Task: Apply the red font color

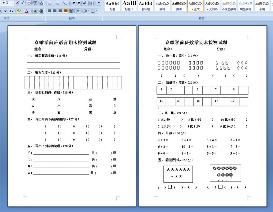Action: [x=27, y=11]
